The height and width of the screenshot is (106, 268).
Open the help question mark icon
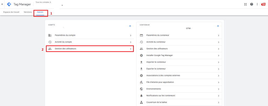tap(252, 4)
